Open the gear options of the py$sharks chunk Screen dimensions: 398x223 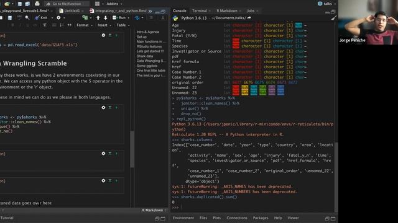click(x=103, y=107)
